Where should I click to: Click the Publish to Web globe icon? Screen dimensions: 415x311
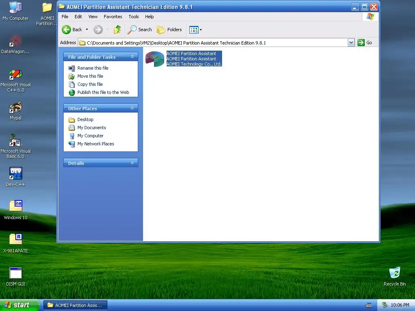point(72,93)
